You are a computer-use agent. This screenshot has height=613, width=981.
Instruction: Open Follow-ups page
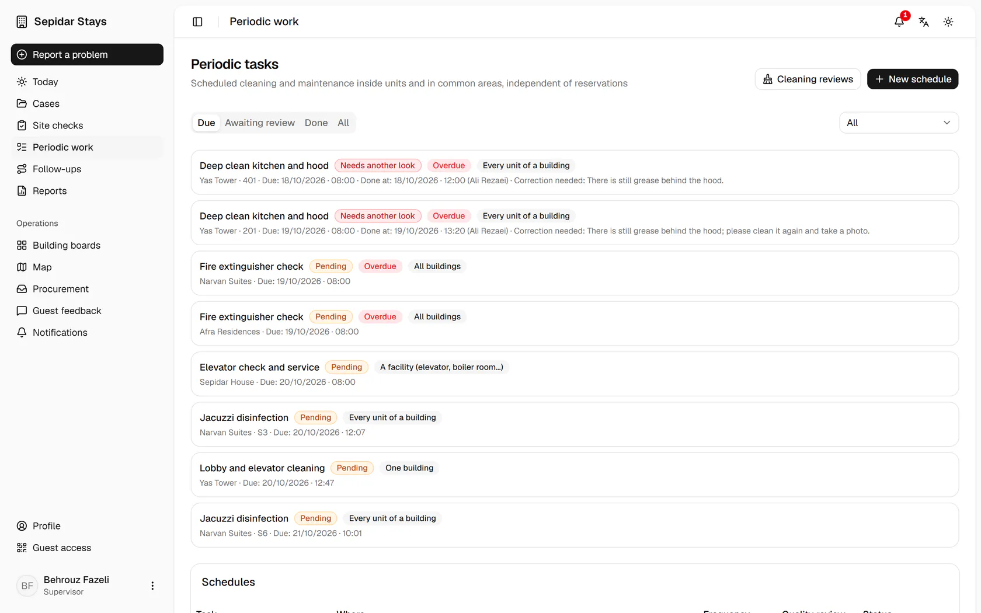[x=87, y=169]
